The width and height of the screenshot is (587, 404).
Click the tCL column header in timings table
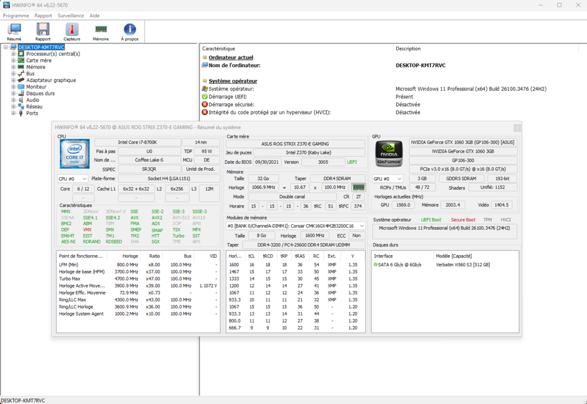tap(251, 256)
